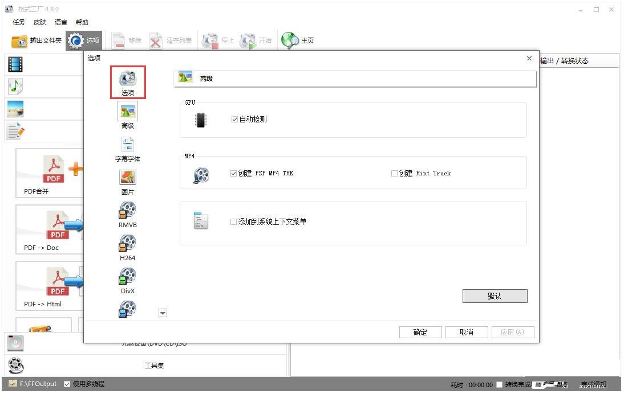Viewport: 624px width, 394px height.
Task: Open the optical disc device category icon
Action: click(15, 343)
